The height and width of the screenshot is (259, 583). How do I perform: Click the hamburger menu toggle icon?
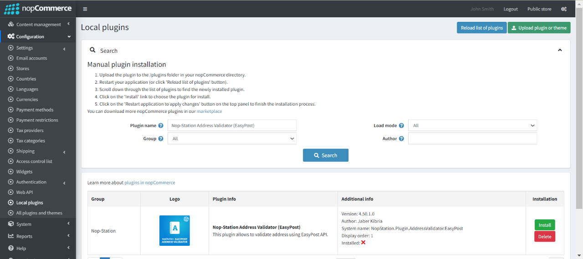point(85,9)
